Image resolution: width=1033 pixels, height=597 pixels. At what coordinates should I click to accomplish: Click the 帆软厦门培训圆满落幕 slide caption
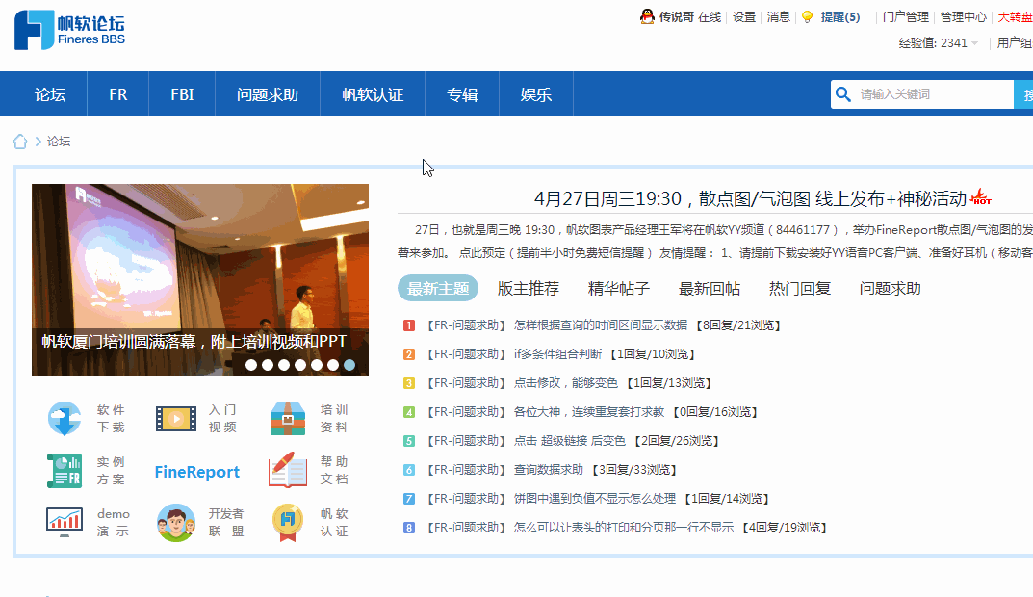pos(194,341)
